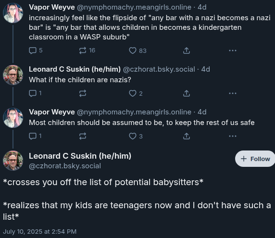Open more options on Vapor Weyve's second post
275x238 pixels.
233,136
